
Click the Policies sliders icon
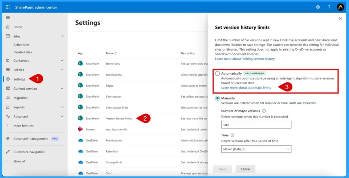coord(8,70)
